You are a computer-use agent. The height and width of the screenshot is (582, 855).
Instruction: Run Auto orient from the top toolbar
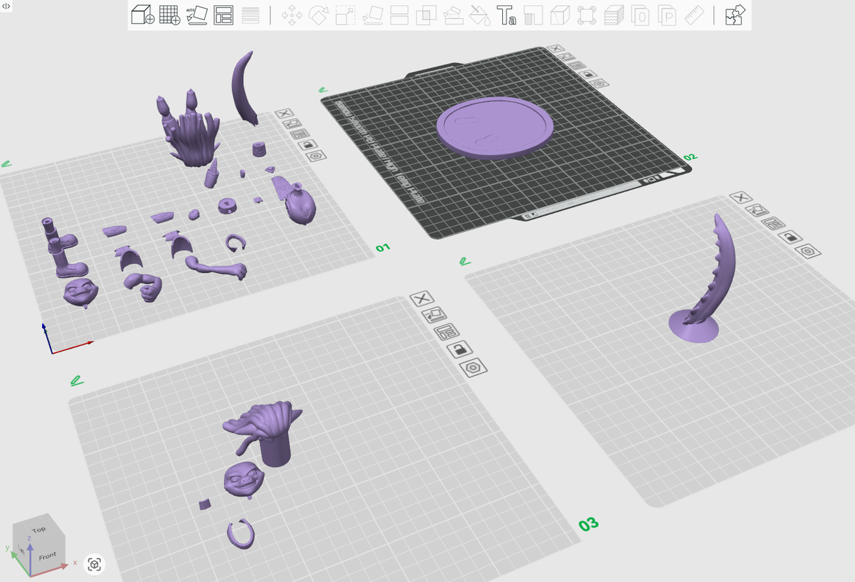[196, 15]
